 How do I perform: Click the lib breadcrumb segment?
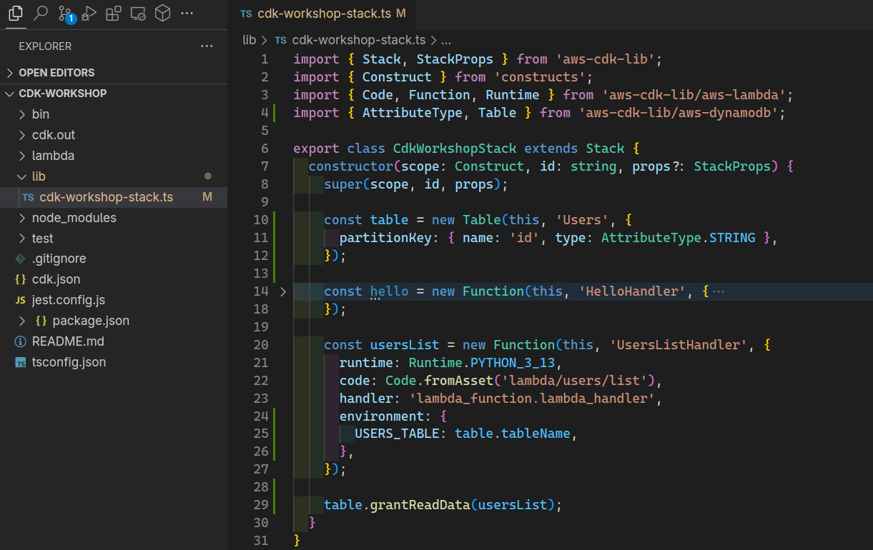tap(249, 40)
